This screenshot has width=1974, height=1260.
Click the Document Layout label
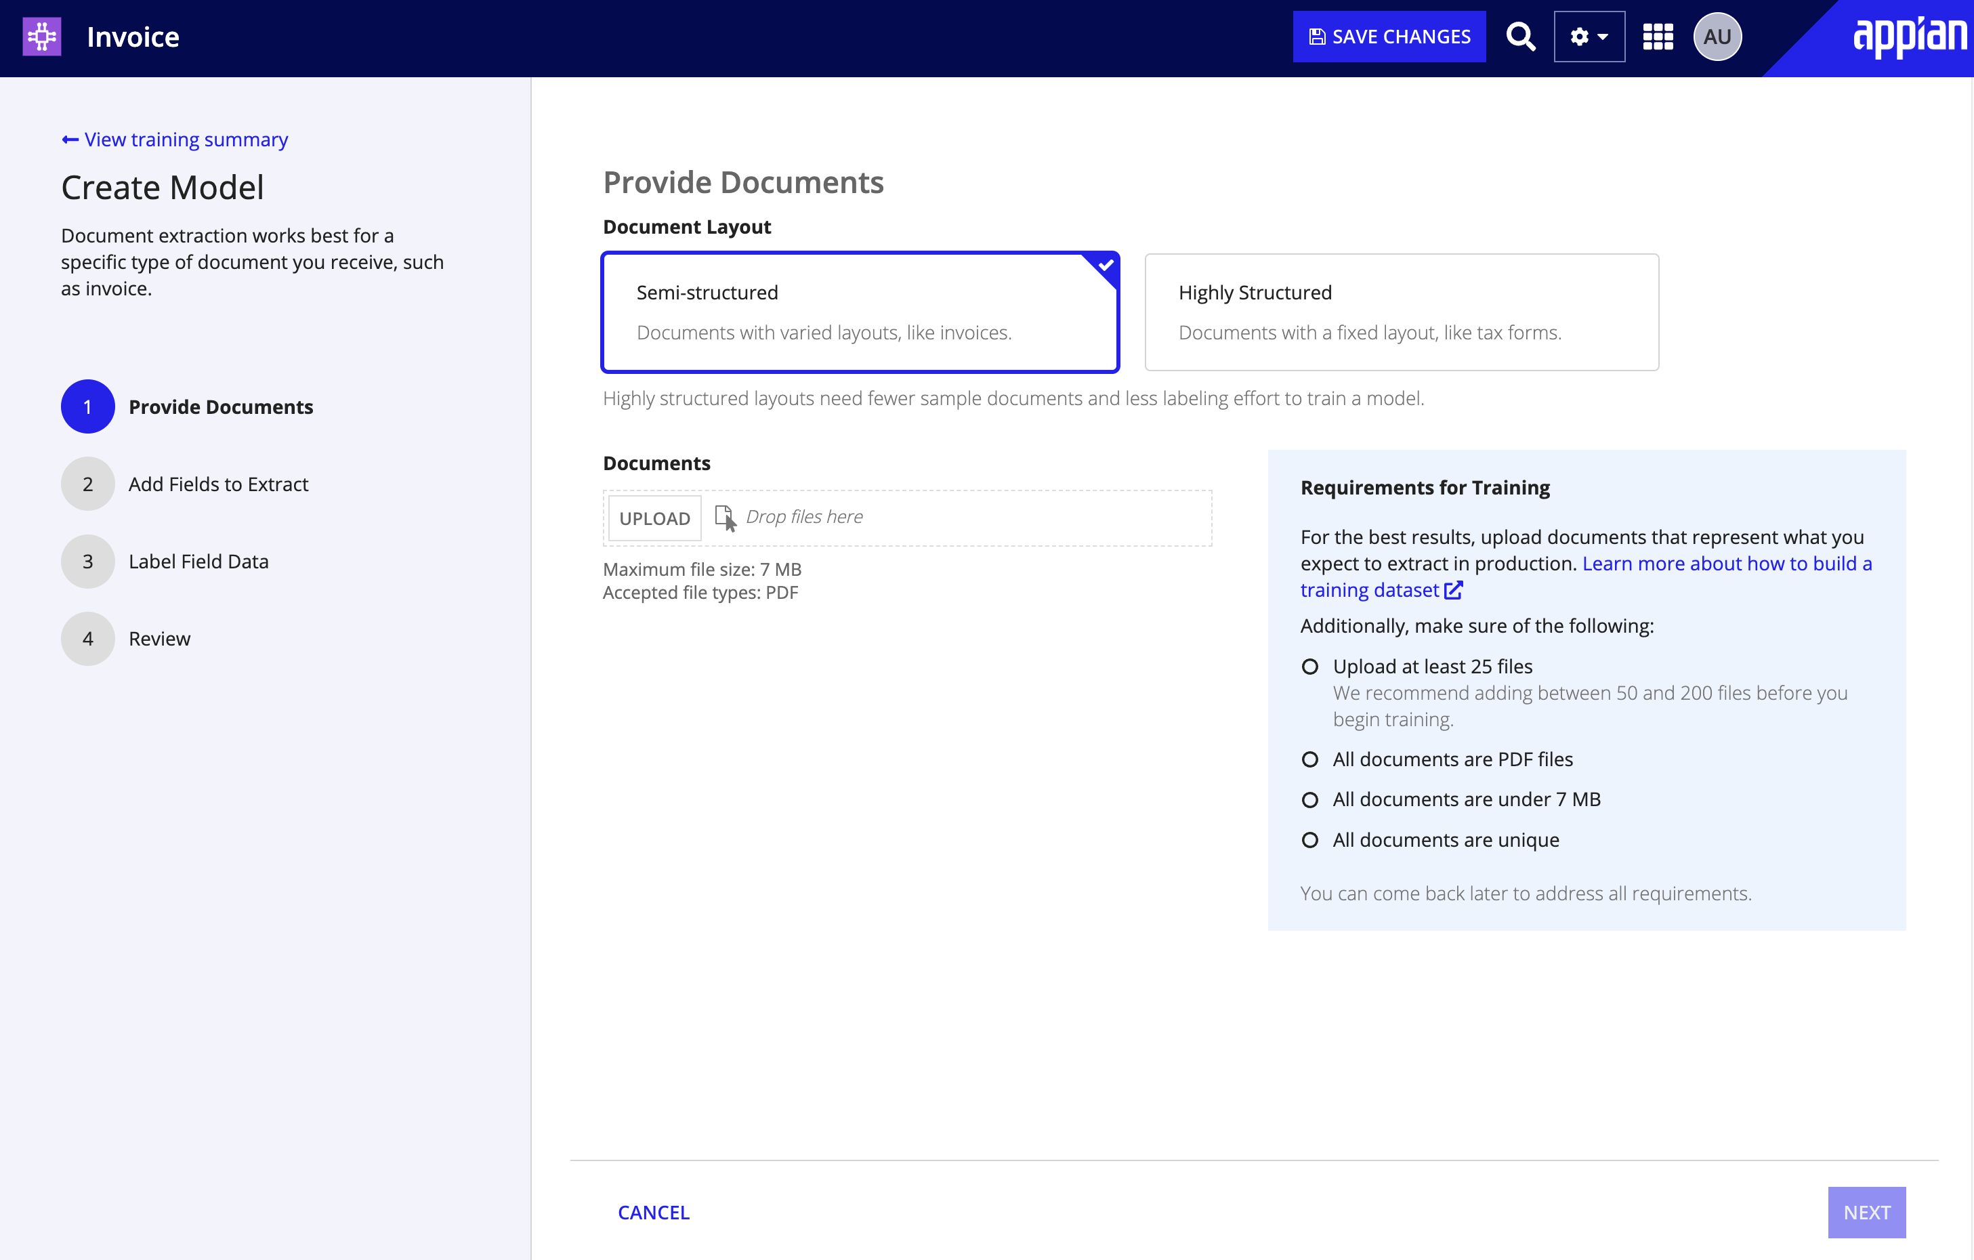click(687, 226)
